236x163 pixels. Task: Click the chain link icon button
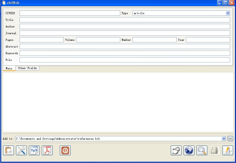tap(176, 150)
